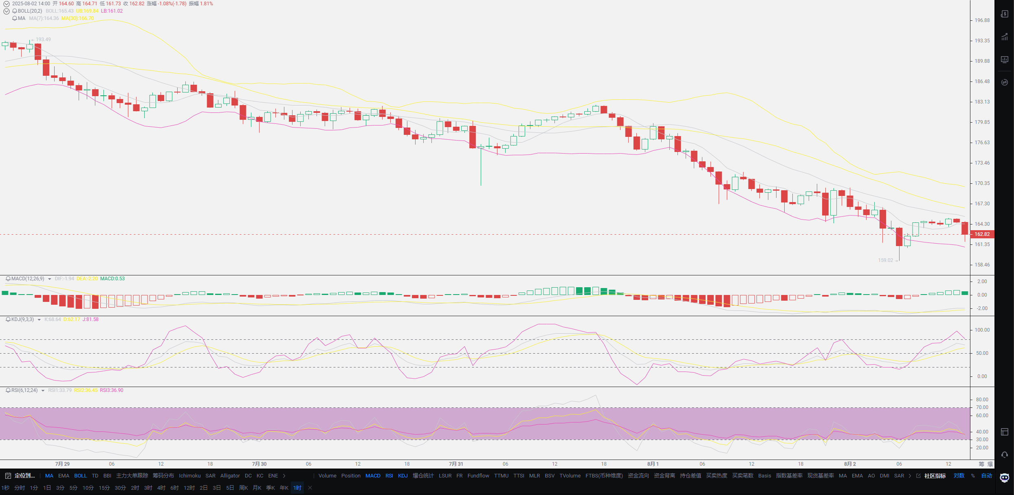Open the robot assistant icon at bottom right
Screen dimensions: 1014x495
1005,478
